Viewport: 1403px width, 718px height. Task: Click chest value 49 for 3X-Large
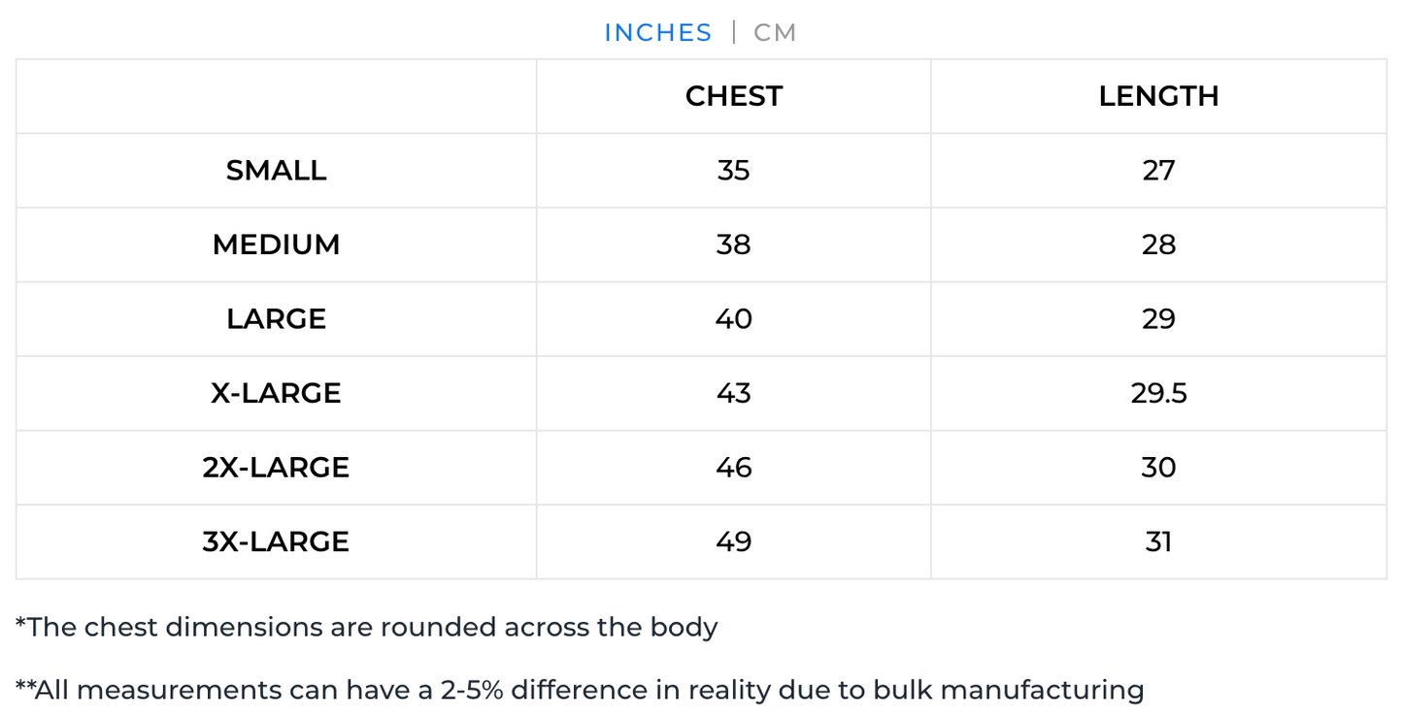coord(733,541)
